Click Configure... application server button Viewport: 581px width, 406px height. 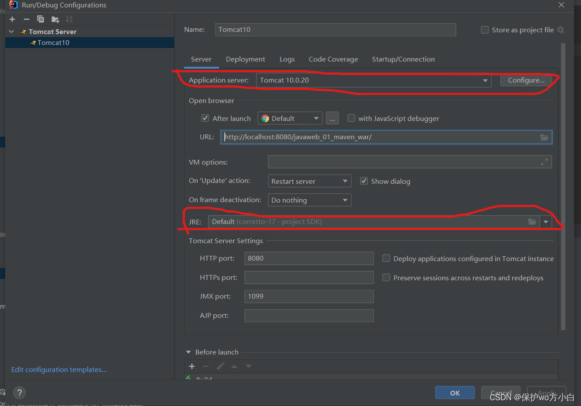tap(526, 80)
